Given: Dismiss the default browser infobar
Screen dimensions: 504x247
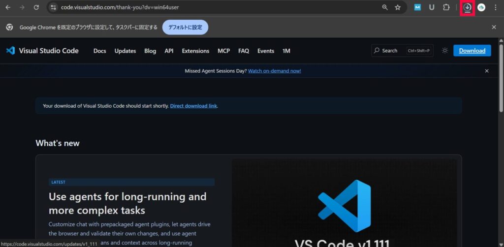Looking at the screenshot, I should 494,27.
